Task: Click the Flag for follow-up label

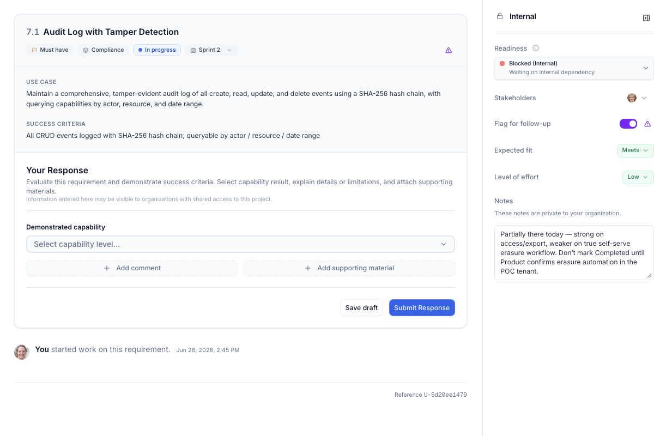Action: point(522,124)
